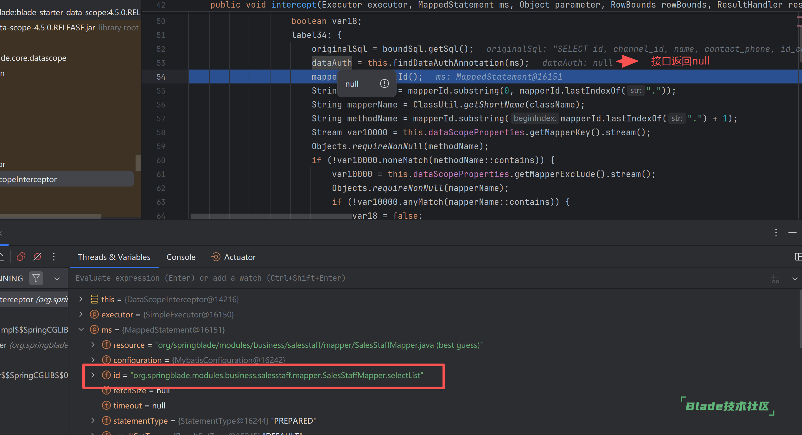Toggle the threads filter button
Image resolution: width=802 pixels, height=435 pixels.
pyautogui.click(x=36, y=279)
